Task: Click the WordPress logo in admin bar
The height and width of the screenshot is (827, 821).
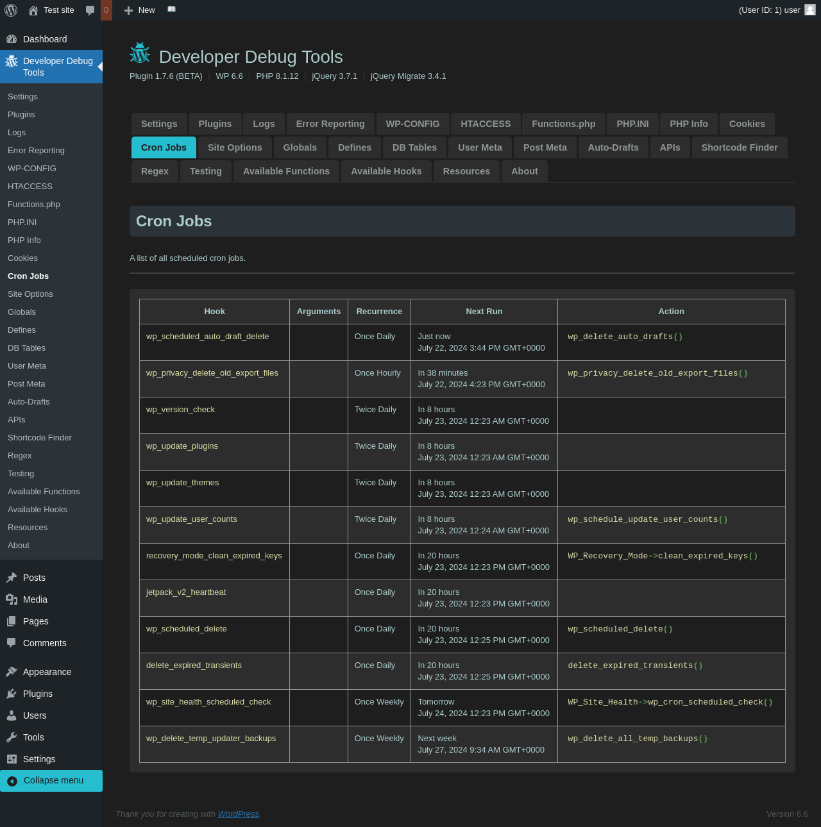Action: click(11, 10)
